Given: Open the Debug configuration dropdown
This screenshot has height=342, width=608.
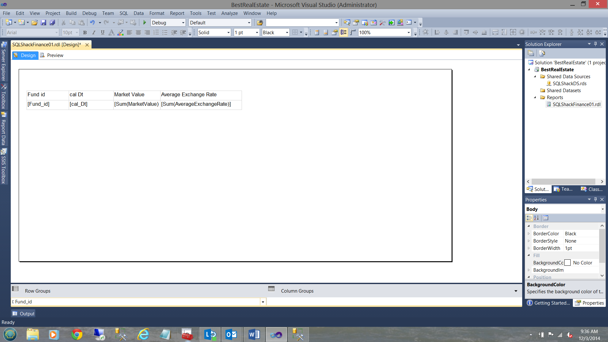Looking at the screenshot, I should point(183,23).
